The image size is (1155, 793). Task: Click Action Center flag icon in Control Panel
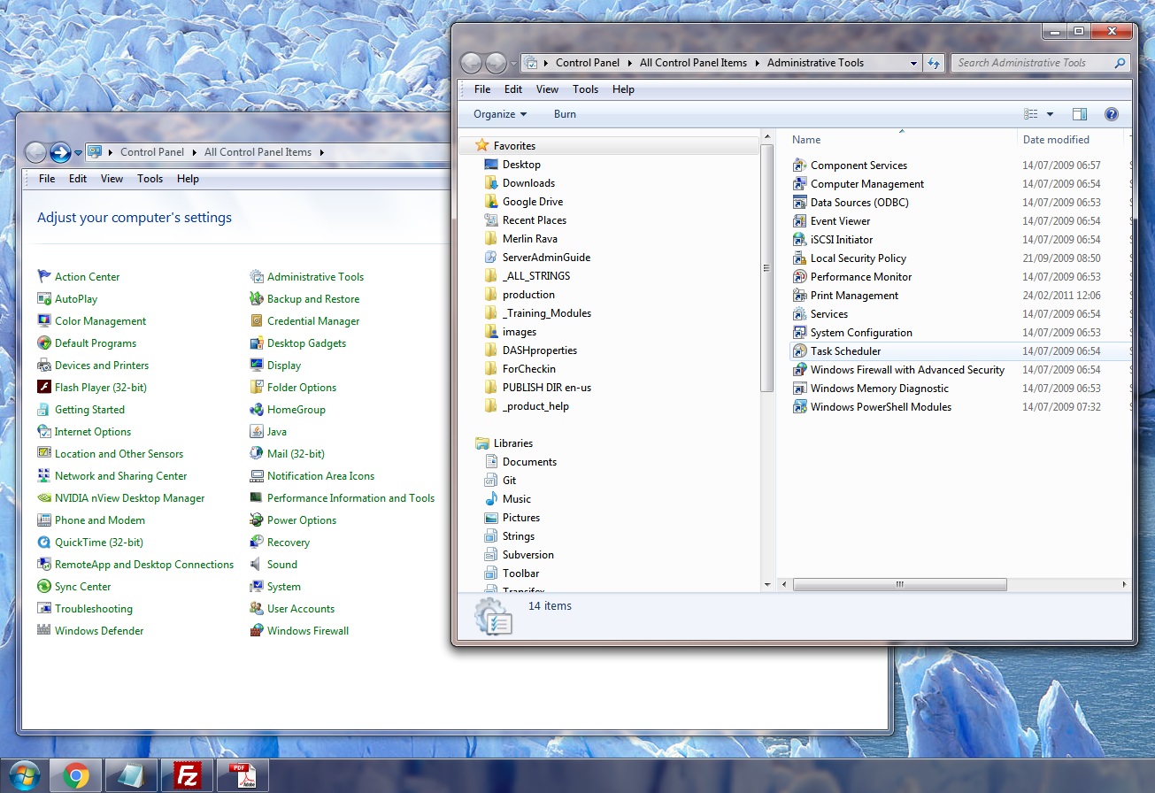44,277
